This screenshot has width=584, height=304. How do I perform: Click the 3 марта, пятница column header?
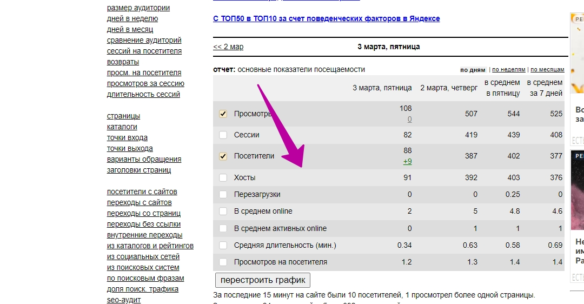(382, 88)
